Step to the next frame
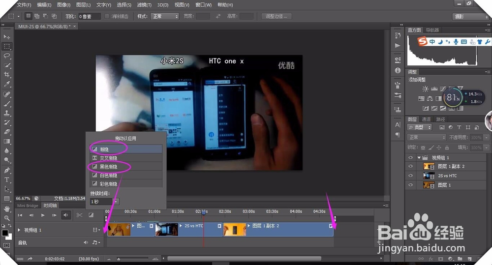Viewport: 492px width, 265px height. pos(54,215)
